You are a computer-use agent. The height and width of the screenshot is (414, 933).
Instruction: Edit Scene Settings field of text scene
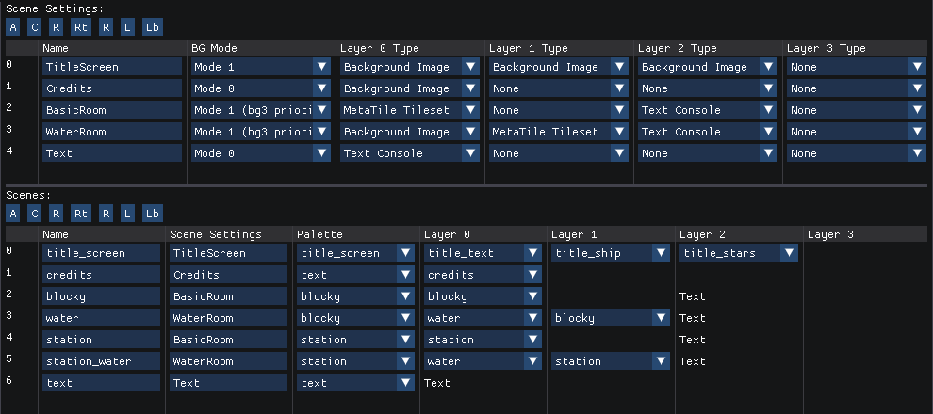(228, 383)
